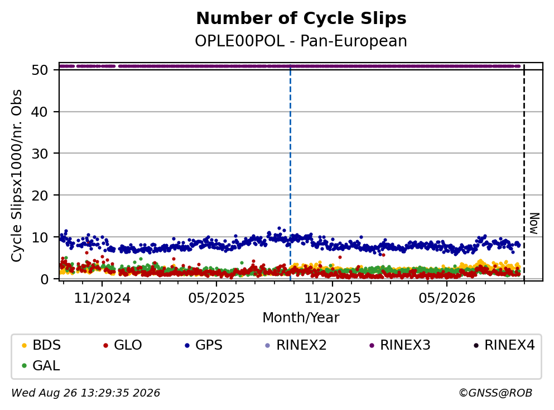Click the GLO red legend marker

pyautogui.click(x=105, y=345)
